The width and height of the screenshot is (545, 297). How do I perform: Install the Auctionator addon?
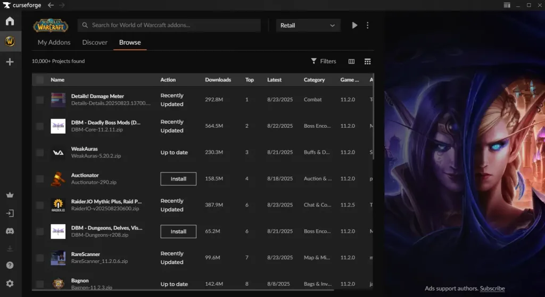click(178, 179)
